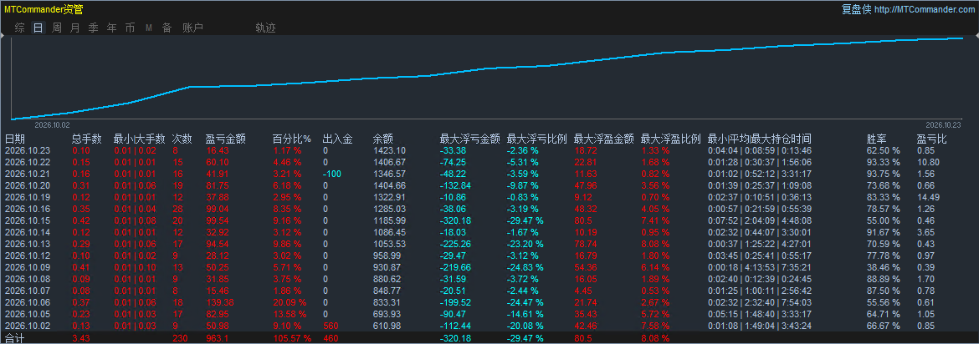This screenshot has height=344, width=979.
Task: Select the 2026.10.22 date row
Action: pyautogui.click(x=489, y=162)
